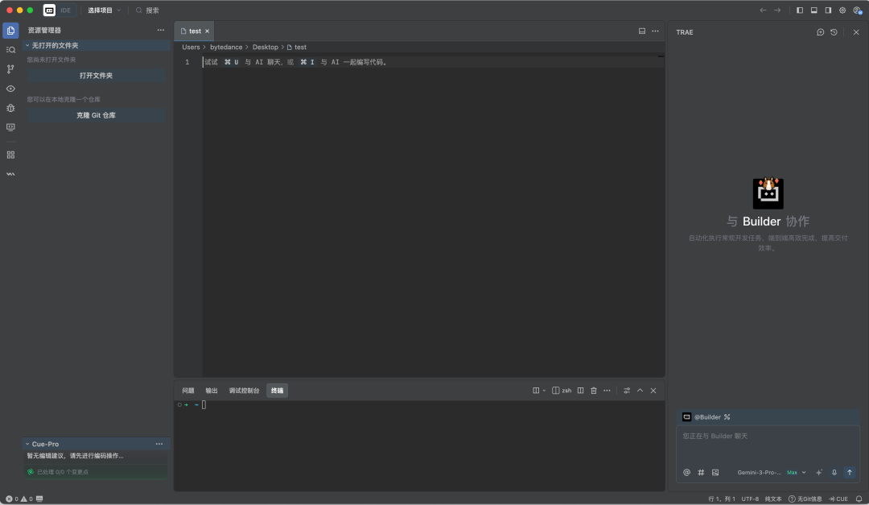Open chat history in TRAE panel
The height and width of the screenshot is (505, 869).
834,32
